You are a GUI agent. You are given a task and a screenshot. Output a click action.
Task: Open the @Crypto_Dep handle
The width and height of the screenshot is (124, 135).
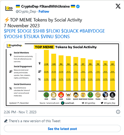(26, 11)
